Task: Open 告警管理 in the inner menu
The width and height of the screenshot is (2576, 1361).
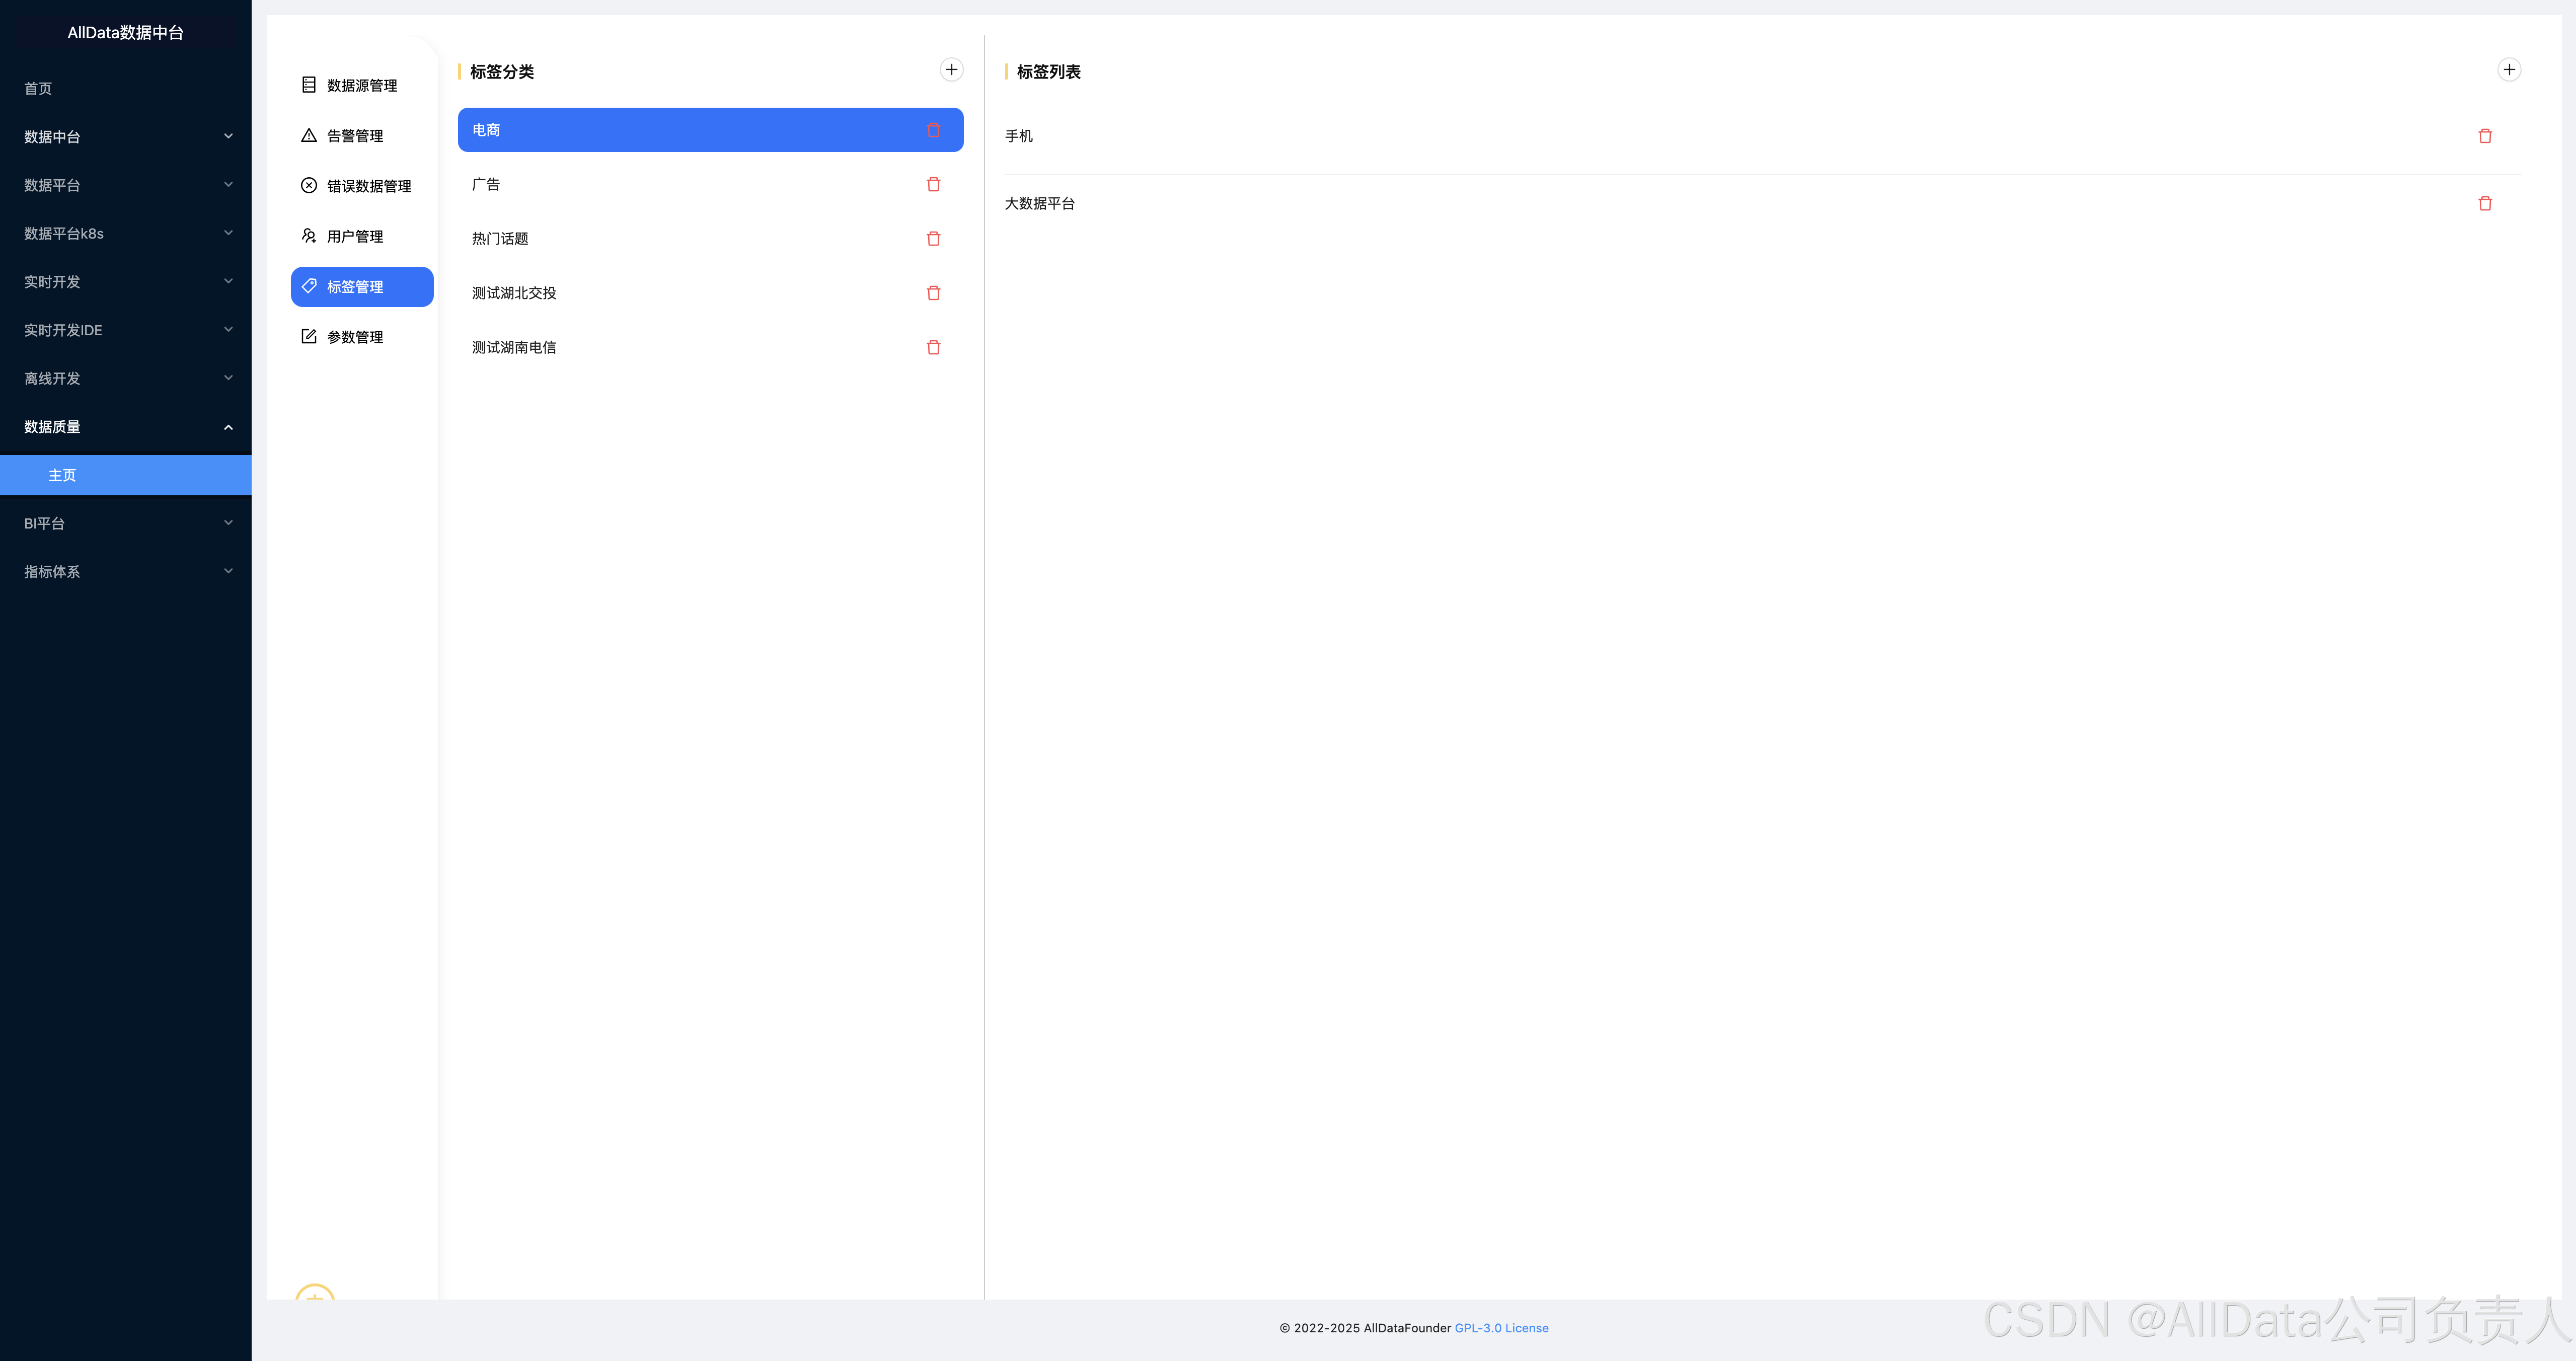Action: click(354, 136)
